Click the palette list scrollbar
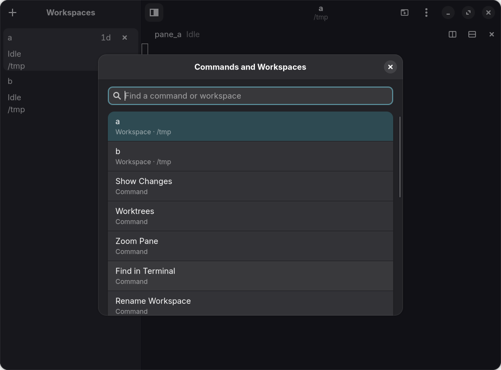Viewport: 501px width, 370px height. pyautogui.click(x=400, y=157)
